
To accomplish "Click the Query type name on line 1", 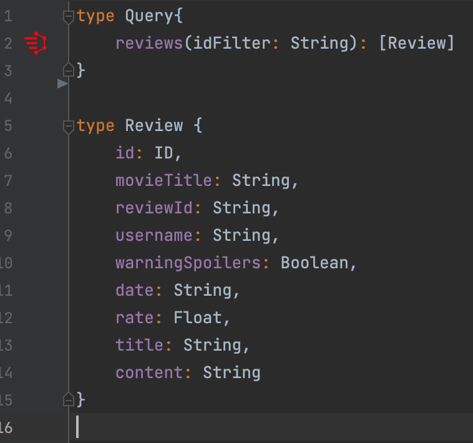I will coord(149,16).
